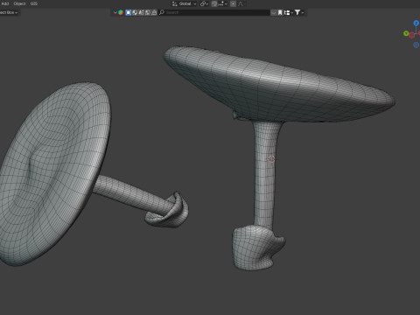Click the magnifier search icon
The height and width of the screenshot is (315, 420).
coord(162,12)
